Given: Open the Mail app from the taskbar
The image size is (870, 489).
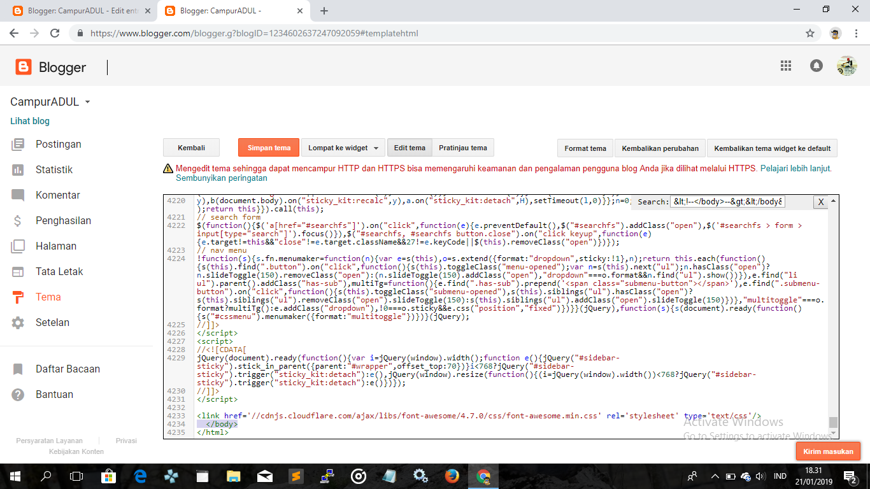Looking at the screenshot, I should click(264, 476).
